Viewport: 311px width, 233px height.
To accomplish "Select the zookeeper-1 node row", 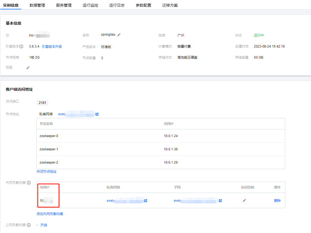I will pos(160,149).
